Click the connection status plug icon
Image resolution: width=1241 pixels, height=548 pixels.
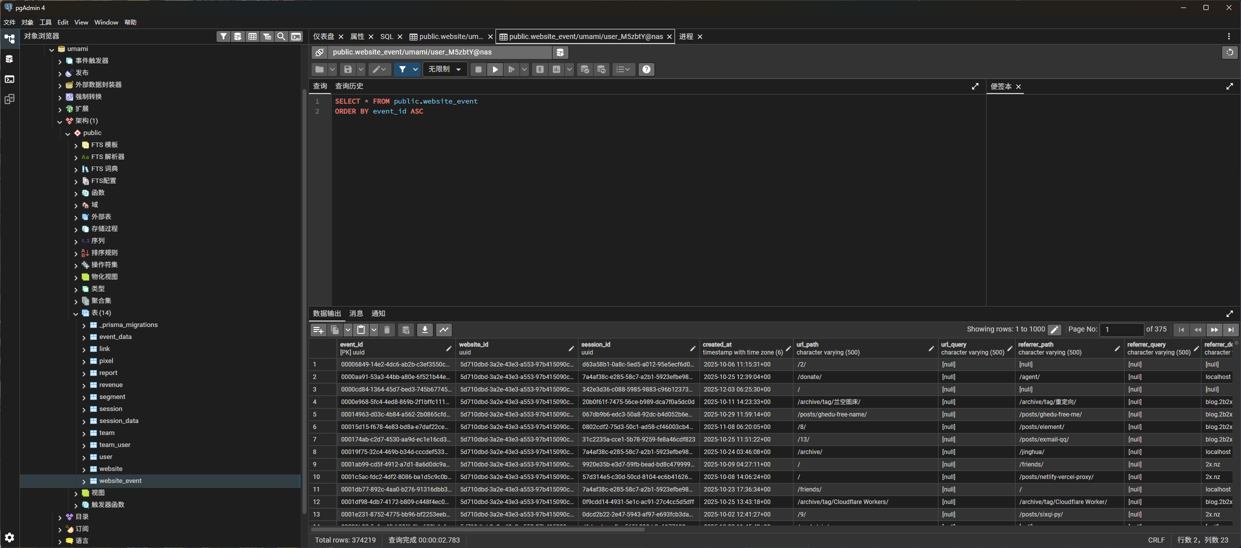(x=319, y=52)
